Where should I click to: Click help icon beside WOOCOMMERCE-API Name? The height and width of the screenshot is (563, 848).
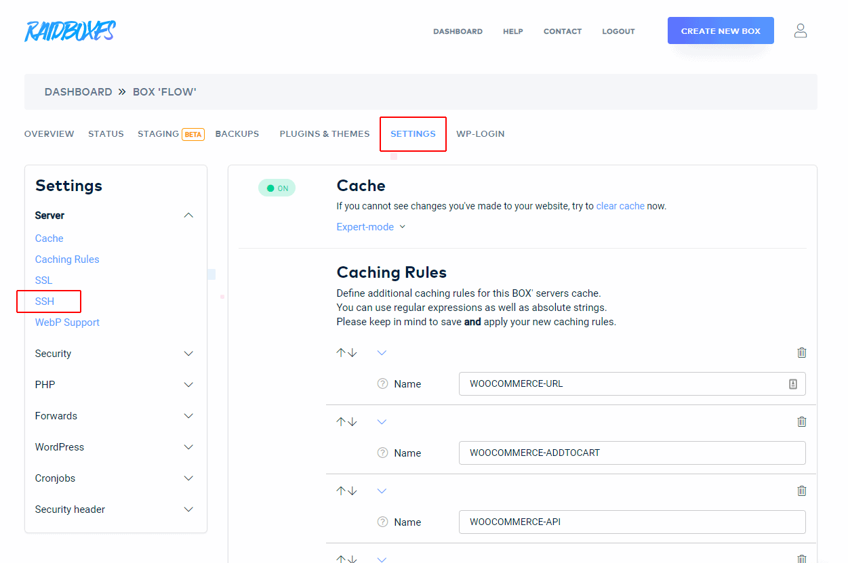382,522
